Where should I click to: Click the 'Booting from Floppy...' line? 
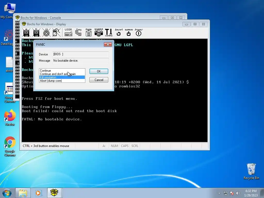[x=47, y=107]
